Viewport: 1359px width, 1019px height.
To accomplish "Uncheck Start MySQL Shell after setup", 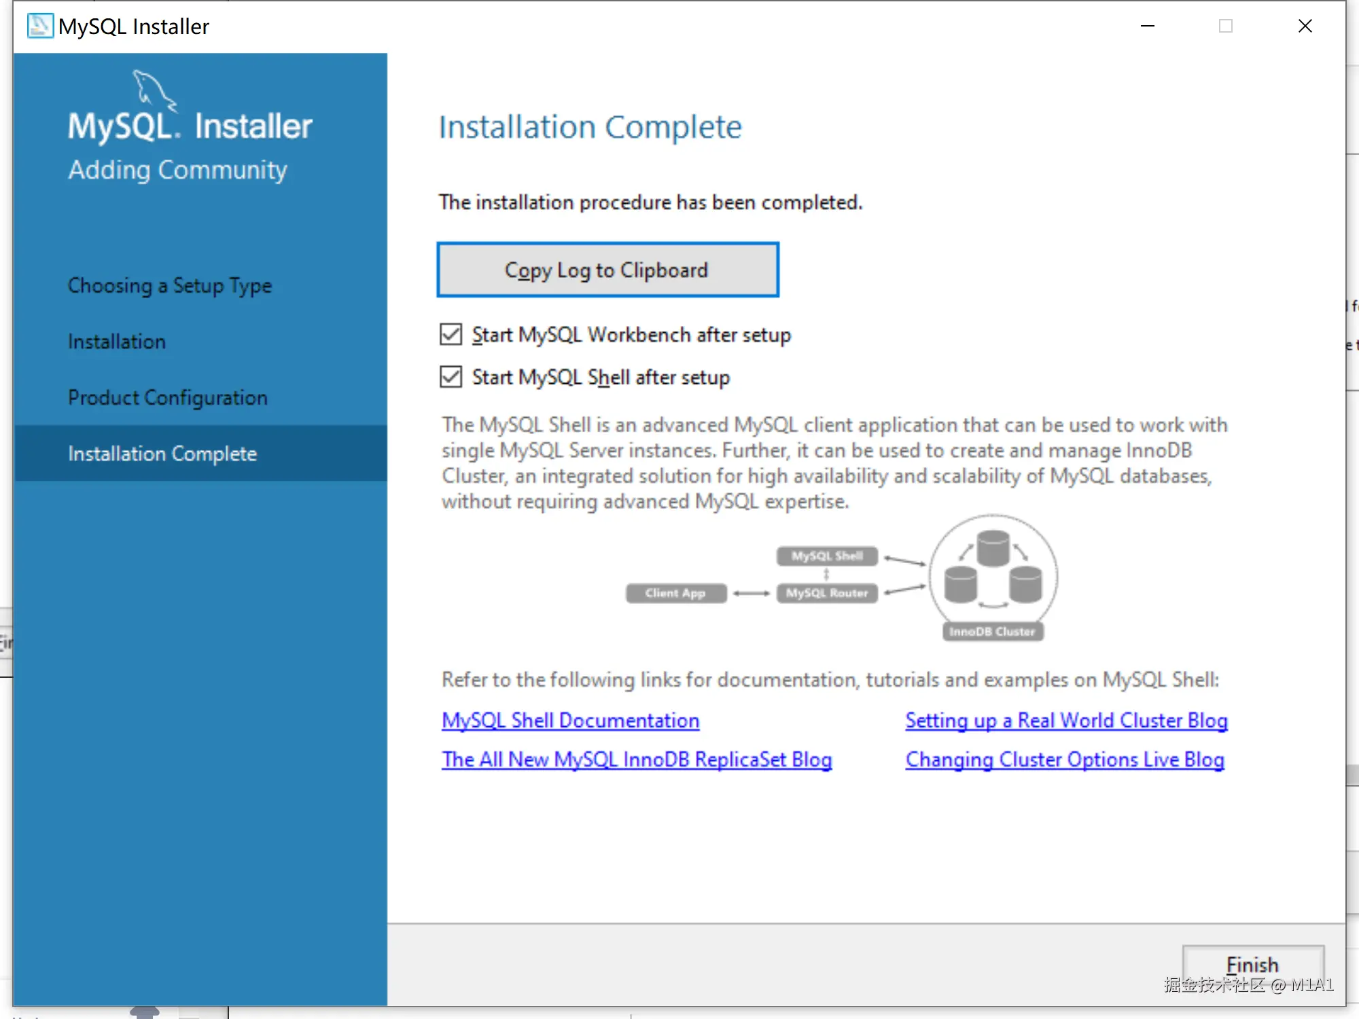I will pyautogui.click(x=451, y=377).
